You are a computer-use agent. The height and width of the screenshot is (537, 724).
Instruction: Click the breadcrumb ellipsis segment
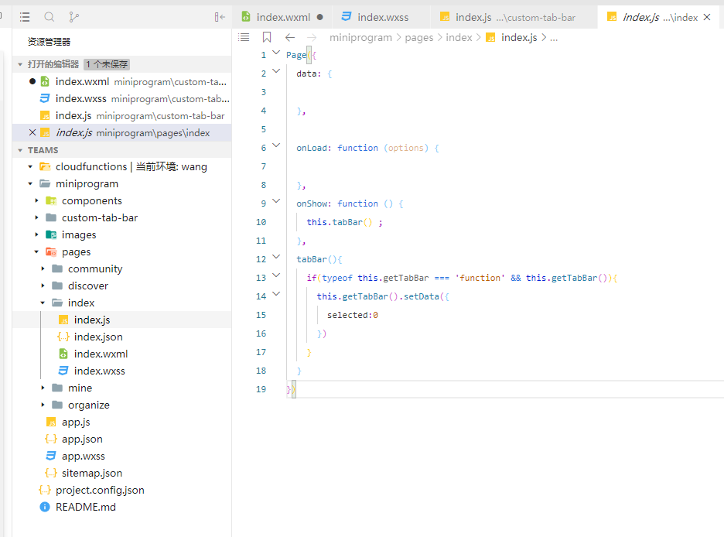554,37
